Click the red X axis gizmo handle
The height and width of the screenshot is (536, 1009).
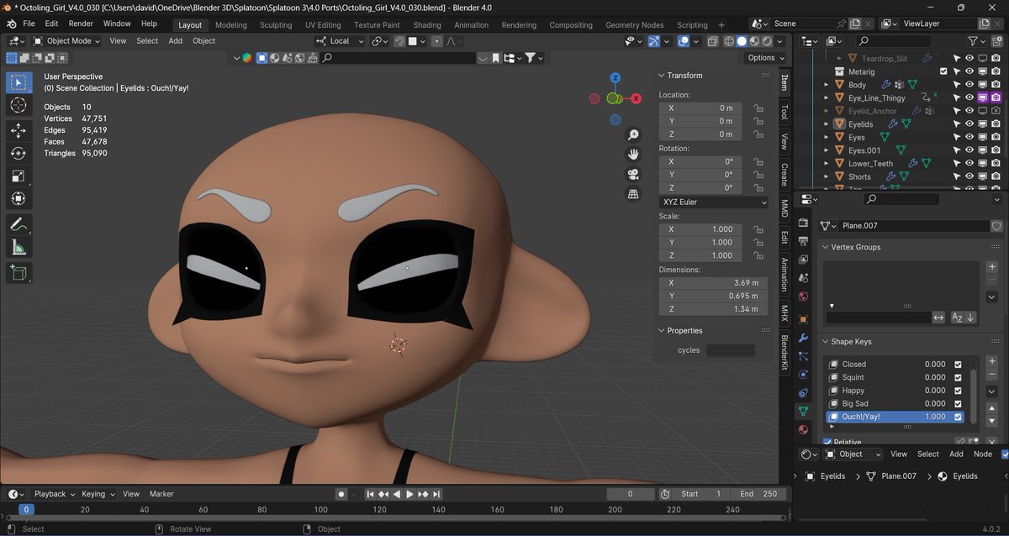[637, 98]
